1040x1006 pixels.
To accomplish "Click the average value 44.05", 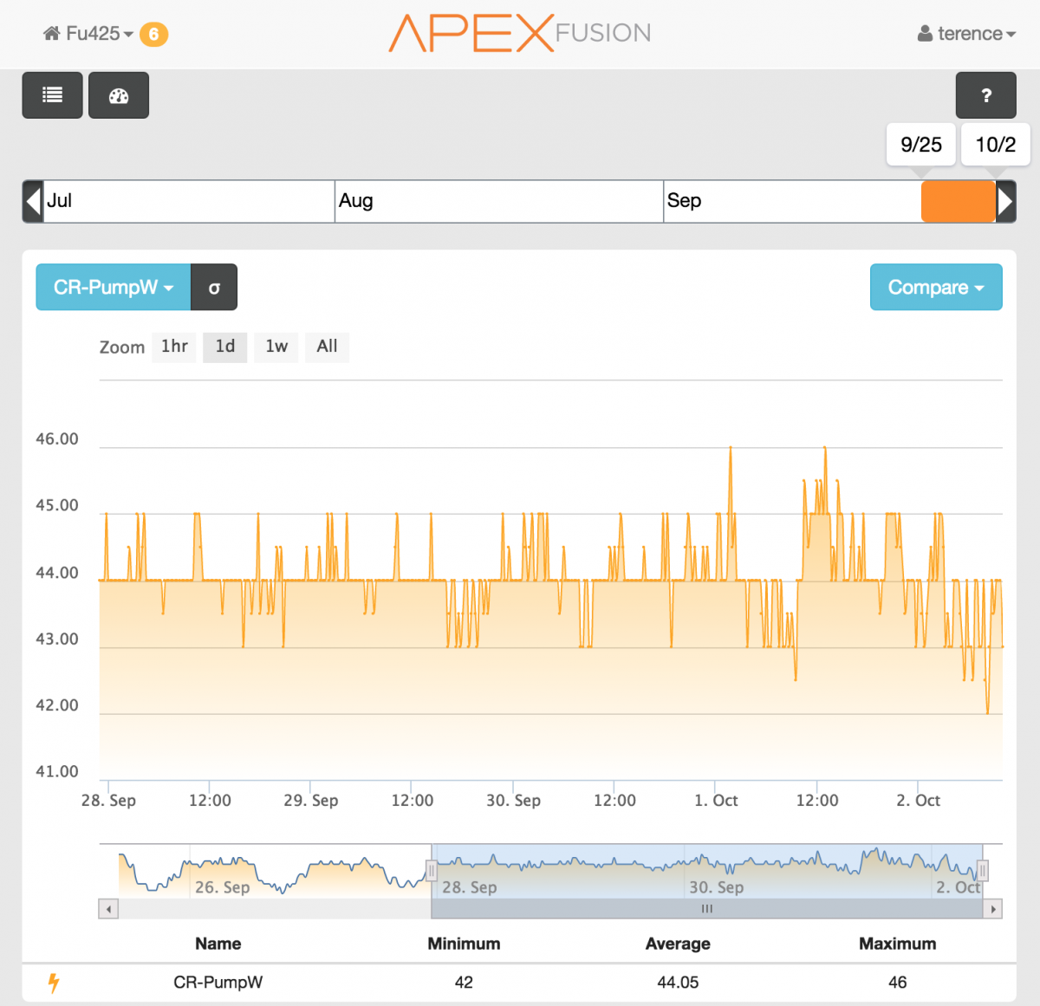I will pyautogui.click(x=678, y=983).
